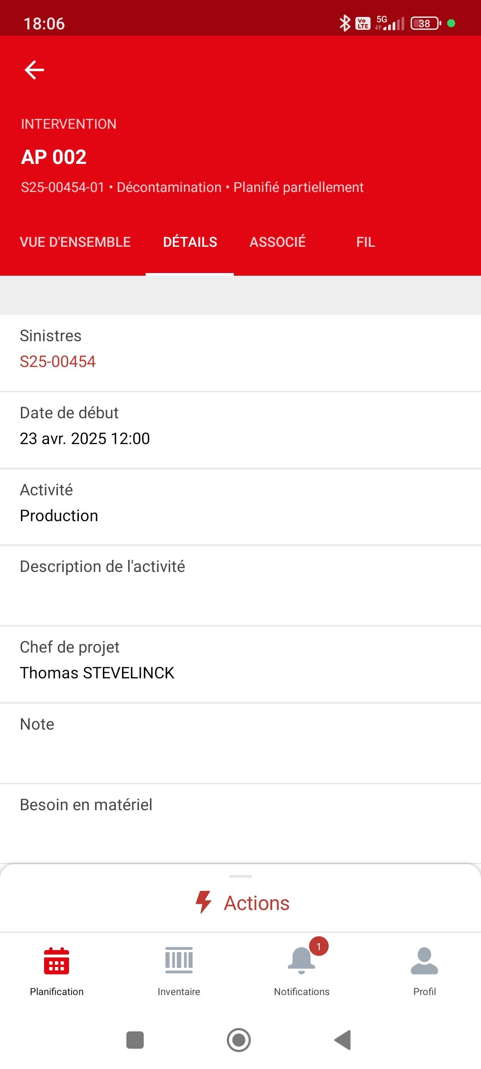Tap the Besoin en matériel field
Viewport: 481px width, 1069px height.
pos(240,824)
